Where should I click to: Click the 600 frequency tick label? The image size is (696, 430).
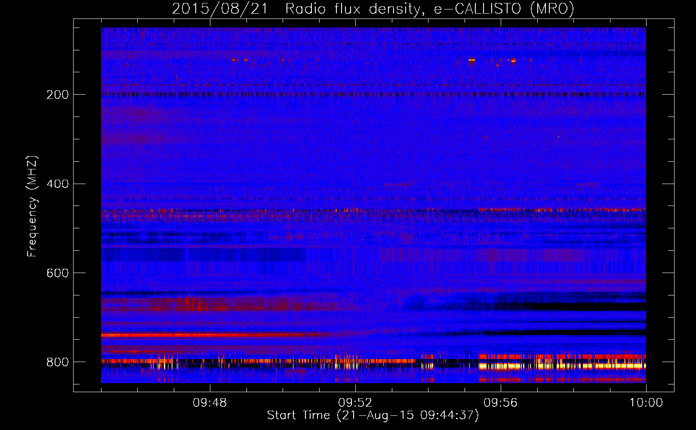[x=58, y=273]
